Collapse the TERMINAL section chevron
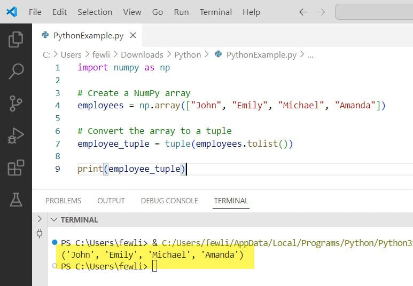Image resolution: width=413 pixels, height=286 pixels. 54,220
